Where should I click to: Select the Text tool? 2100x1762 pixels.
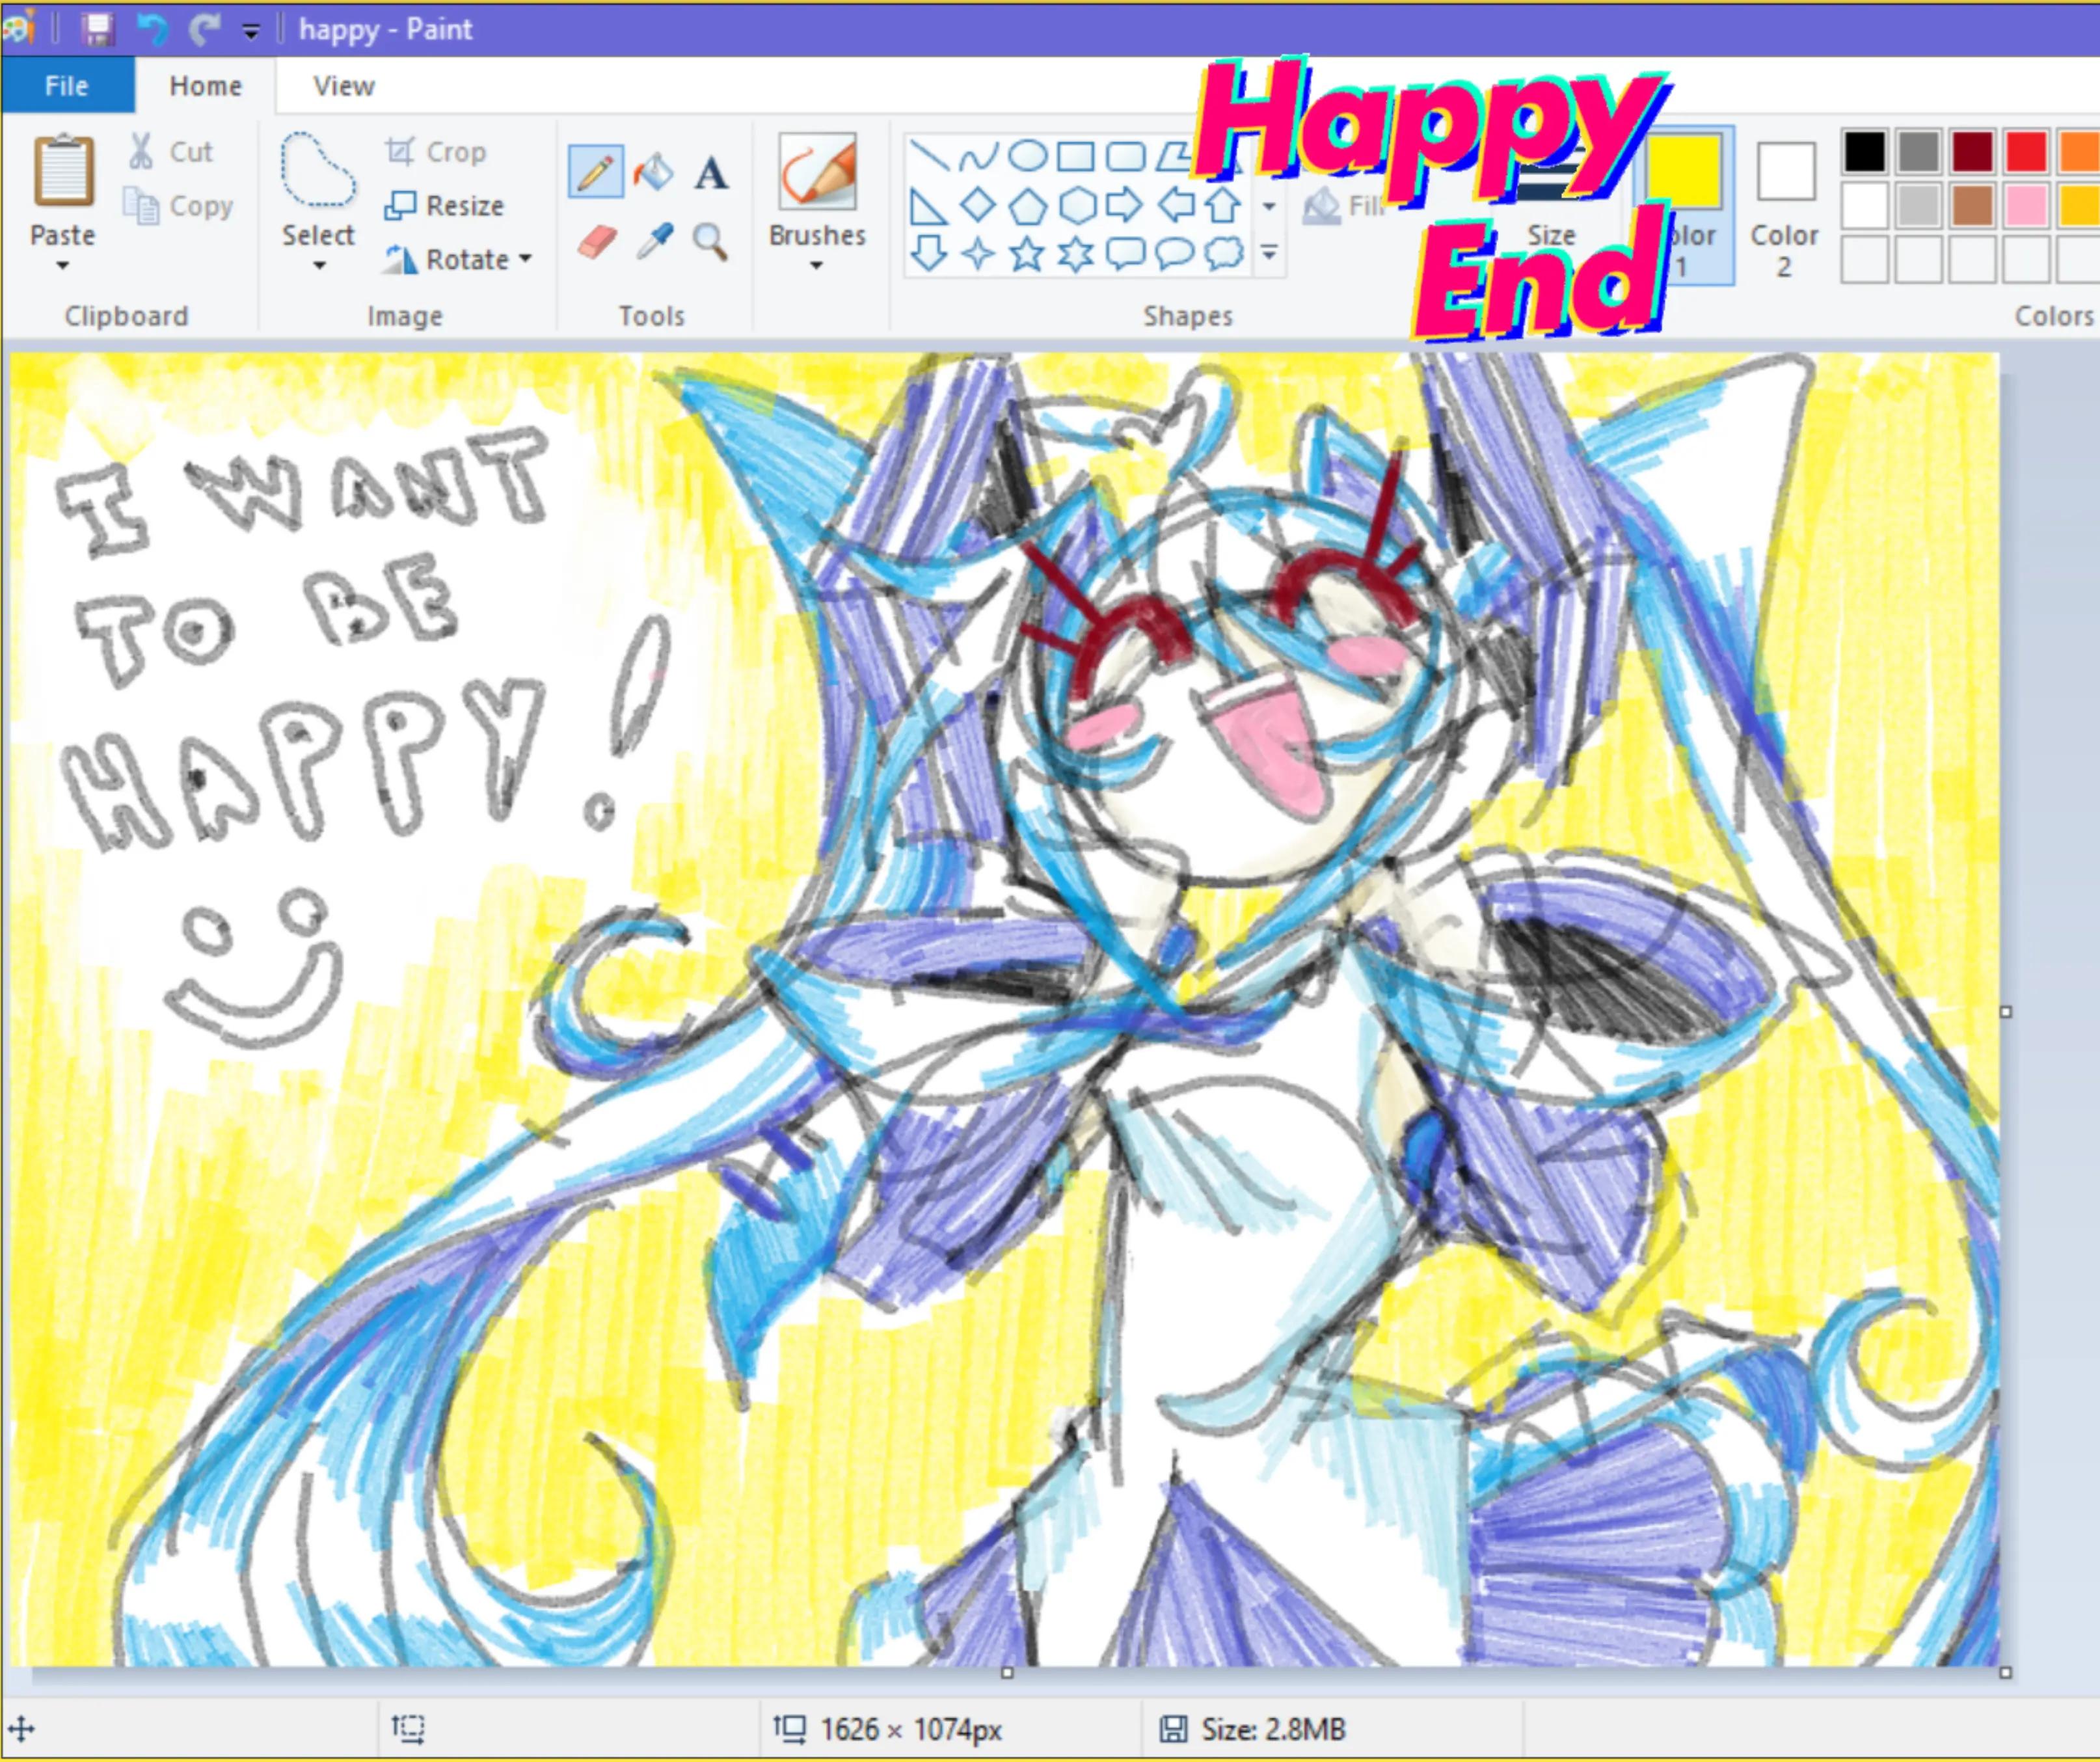tap(711, 173)
